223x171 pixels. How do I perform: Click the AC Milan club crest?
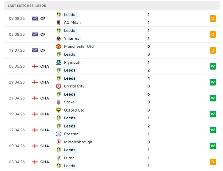(x=59, y=22)
